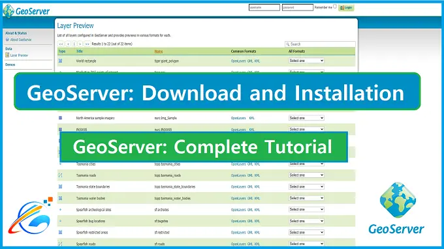Open the KML link for World rectangle

257,61
